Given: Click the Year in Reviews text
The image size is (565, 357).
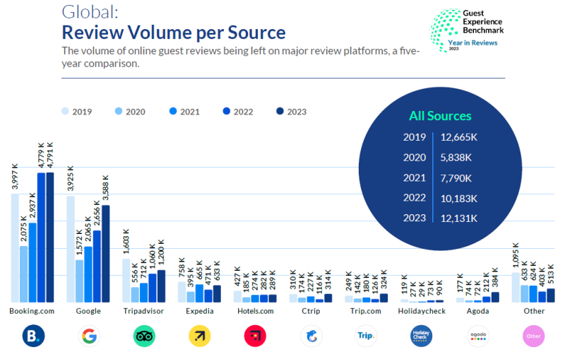Looking at the screenshot, I should pyautogui.click(x=472, y=42).
